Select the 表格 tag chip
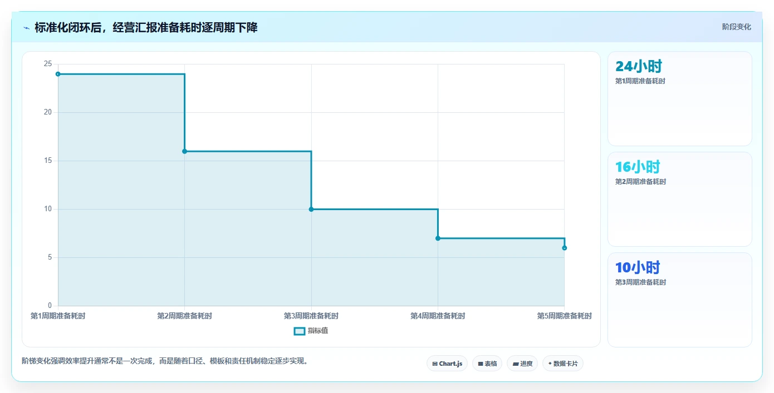Viewport: 774px width, 393px height. click(x=487, y=364)
